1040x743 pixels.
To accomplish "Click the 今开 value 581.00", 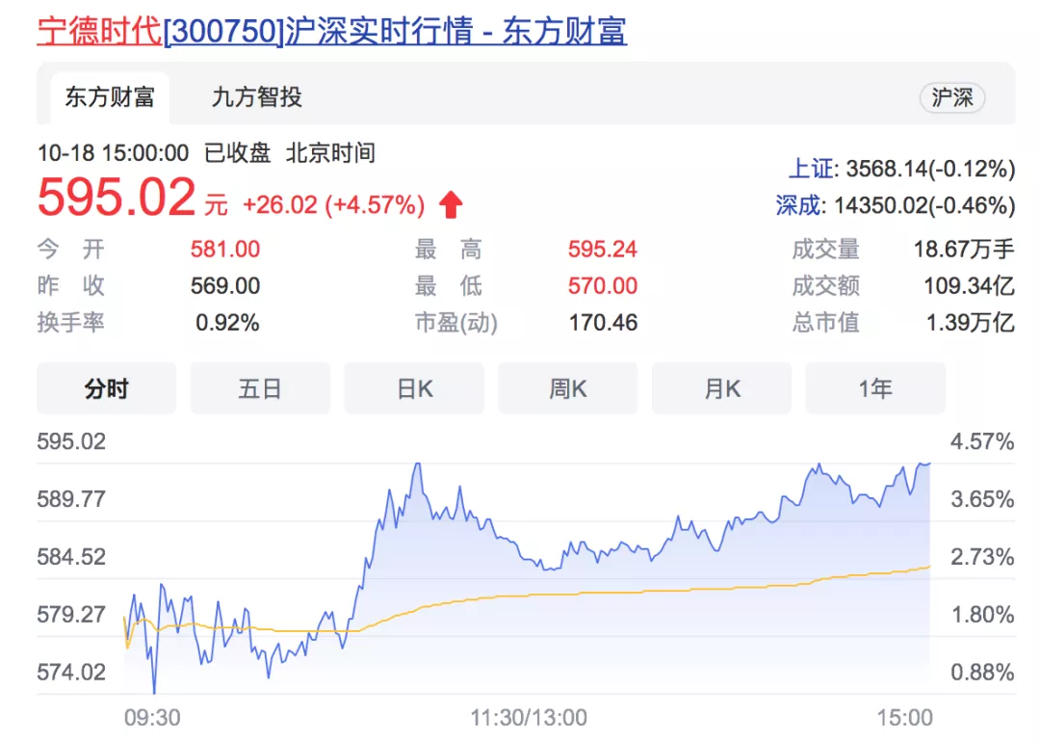I will (x=224, y=250).
